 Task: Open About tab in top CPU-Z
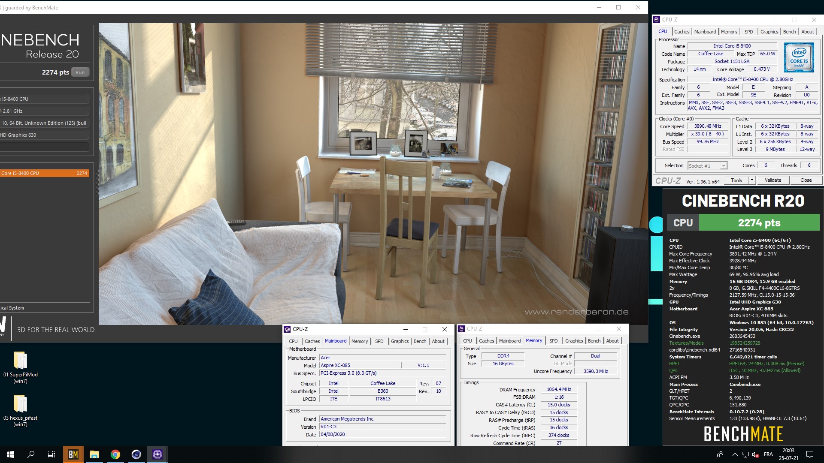pyautogui.click(x=808, y=32)
